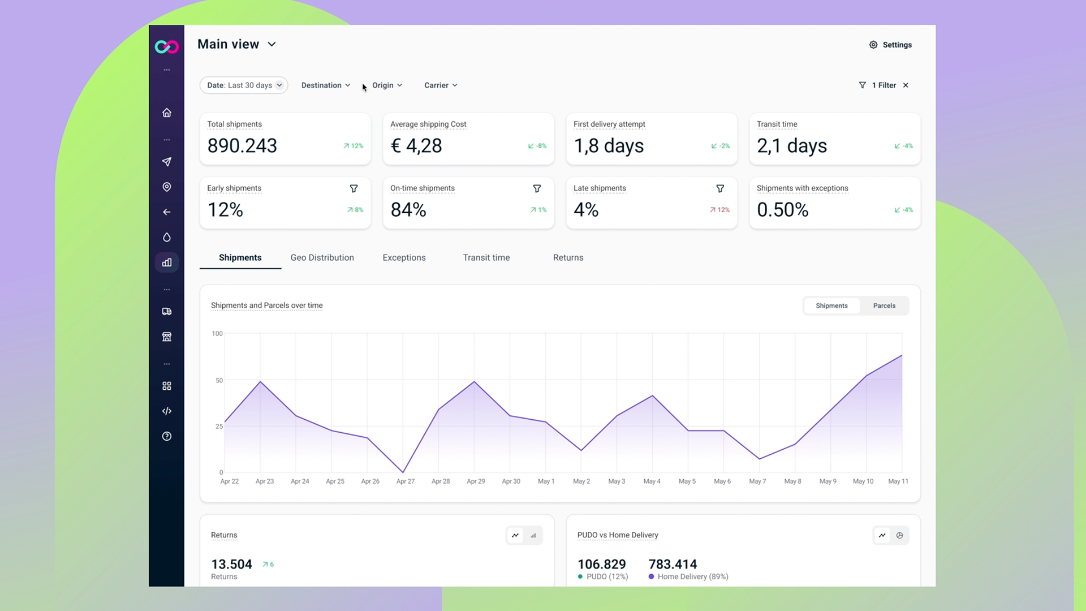
Task: Click the Transit time card label
Action: coord(777,124)
